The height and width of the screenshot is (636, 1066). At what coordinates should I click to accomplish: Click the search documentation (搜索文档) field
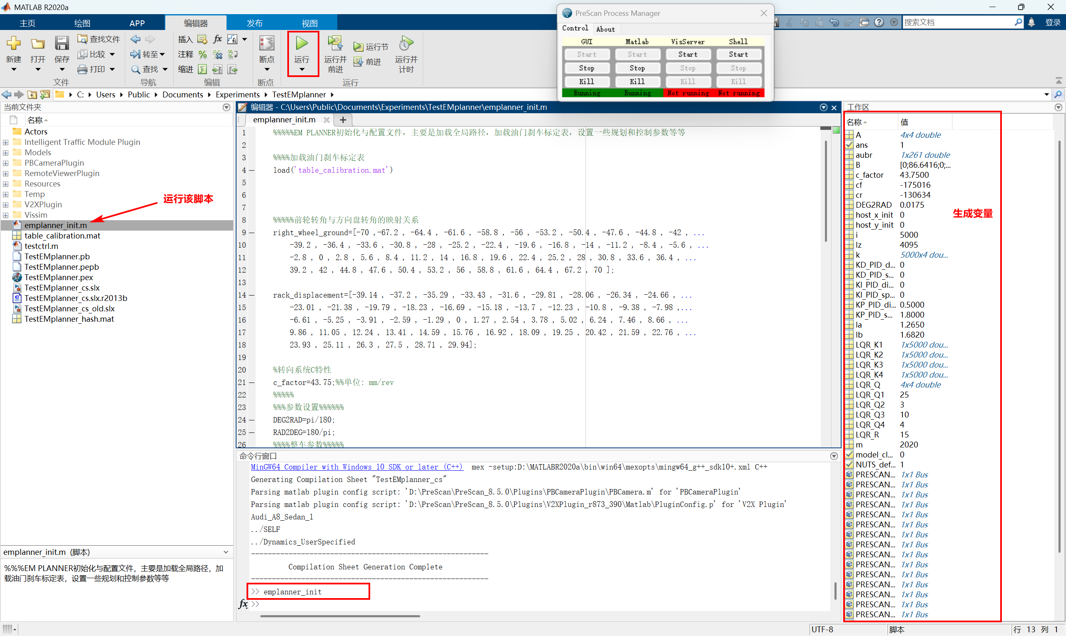956,22
